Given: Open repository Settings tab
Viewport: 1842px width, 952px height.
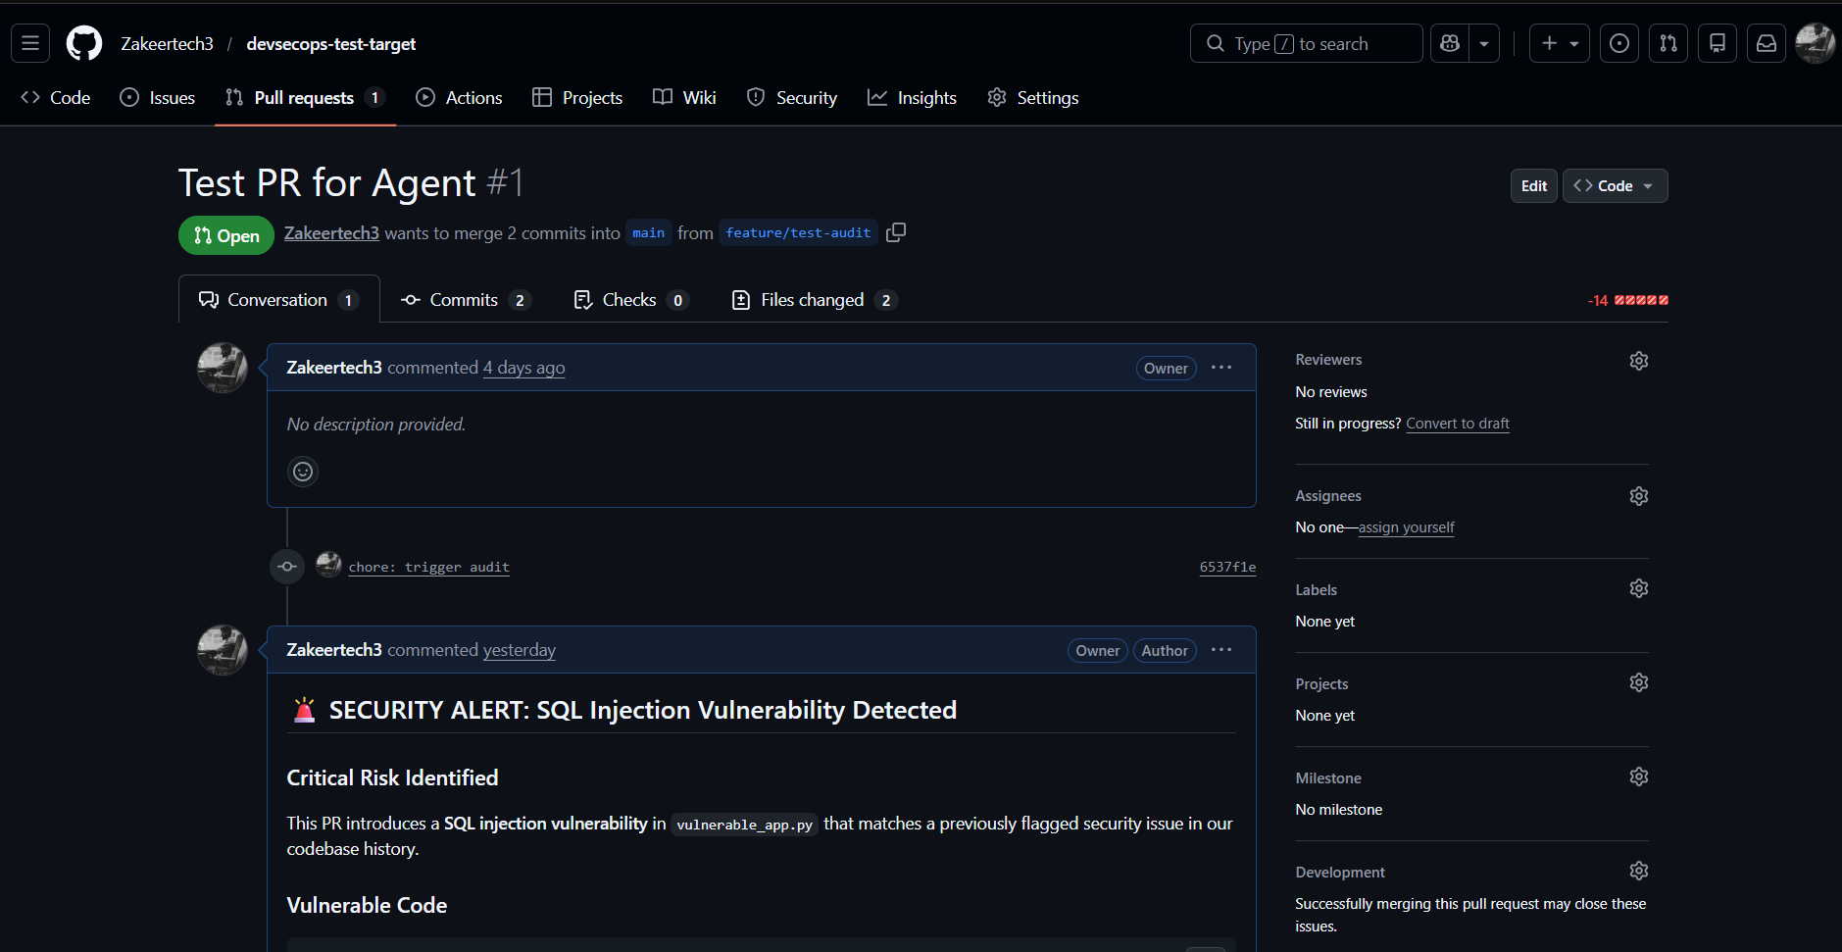Looking at the screenshot, I should [x=1033, y=98].
